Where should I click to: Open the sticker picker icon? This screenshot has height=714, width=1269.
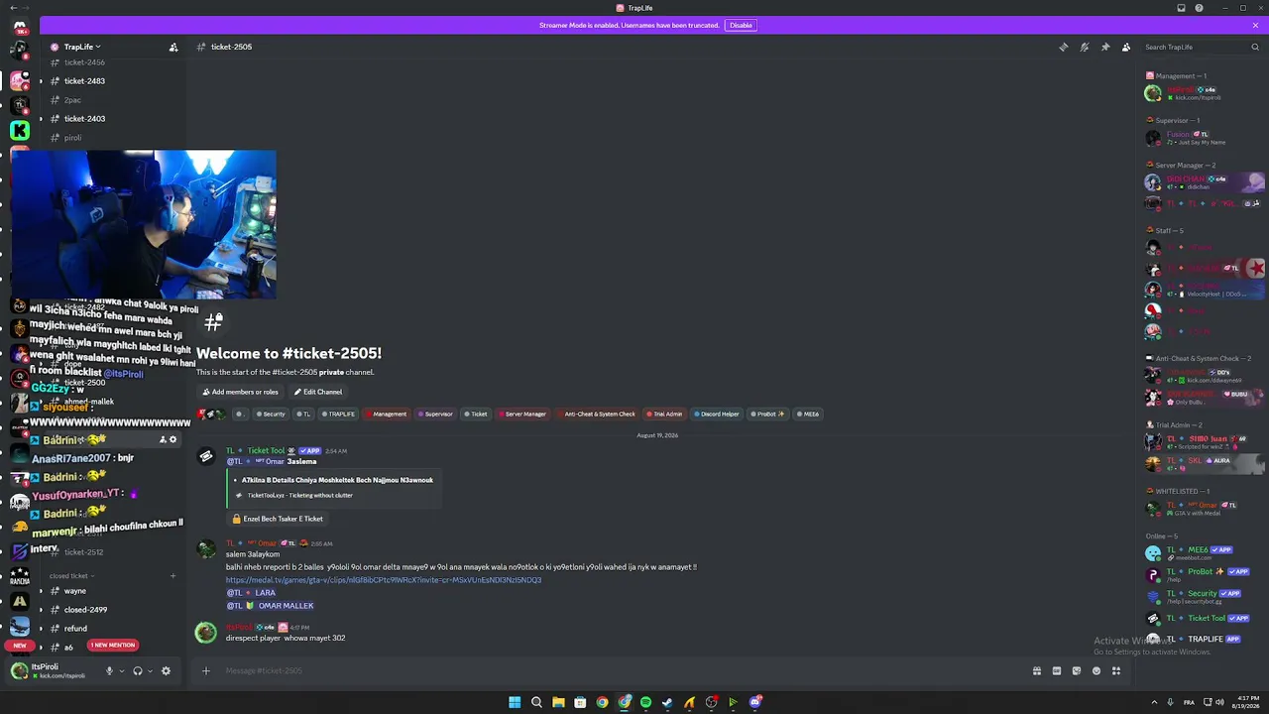(x=1077, y=671)
